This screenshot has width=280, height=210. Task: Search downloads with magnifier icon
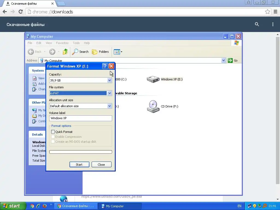point(257,24)
